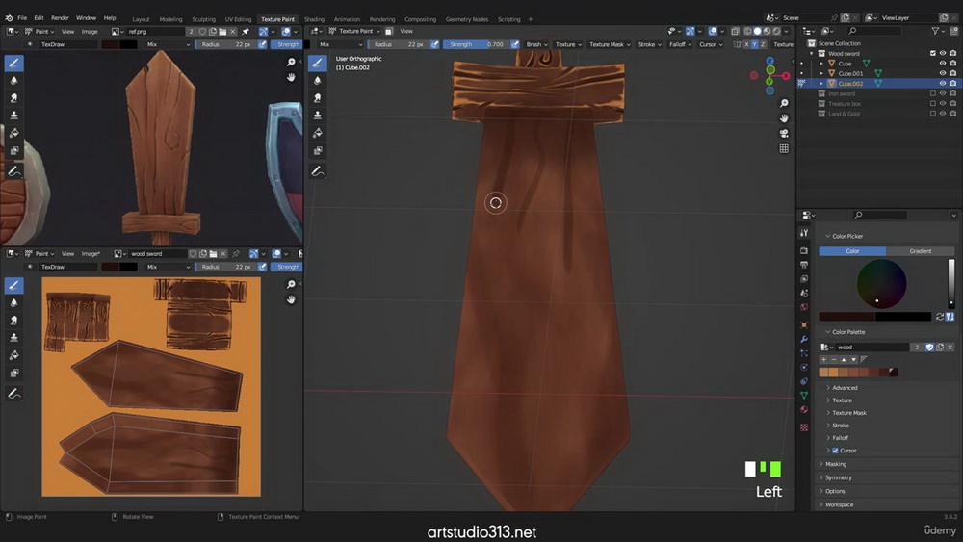Select Fill tool in wood sword image editor
Image resolution: width=963 pixels, height=542 pixels.
point(14,355)
